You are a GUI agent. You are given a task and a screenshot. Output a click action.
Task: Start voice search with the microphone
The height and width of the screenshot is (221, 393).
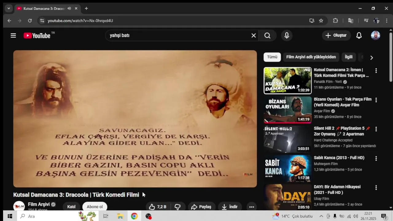(x=287, y=36)
